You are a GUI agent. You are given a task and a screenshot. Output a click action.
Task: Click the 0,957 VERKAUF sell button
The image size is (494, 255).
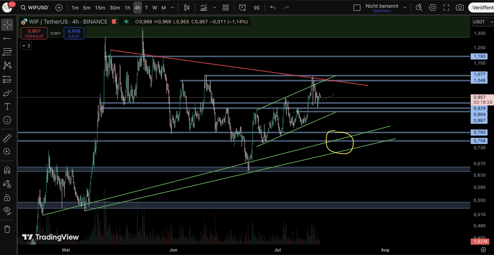coord(34,33)
